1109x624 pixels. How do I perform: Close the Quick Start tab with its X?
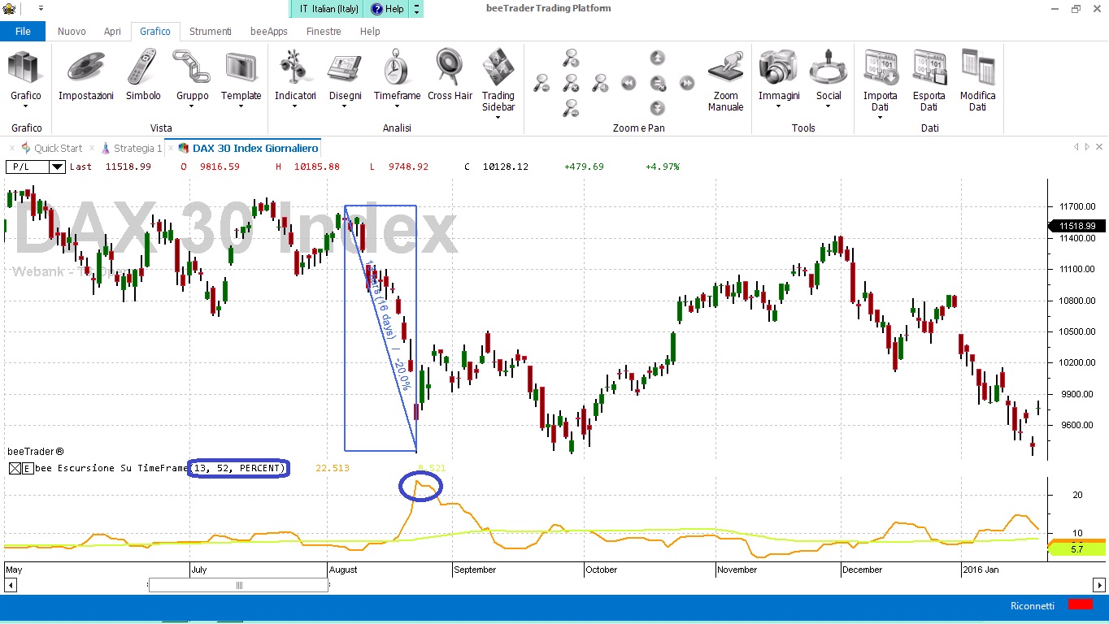pyautogui.click(x=11, y=149)
